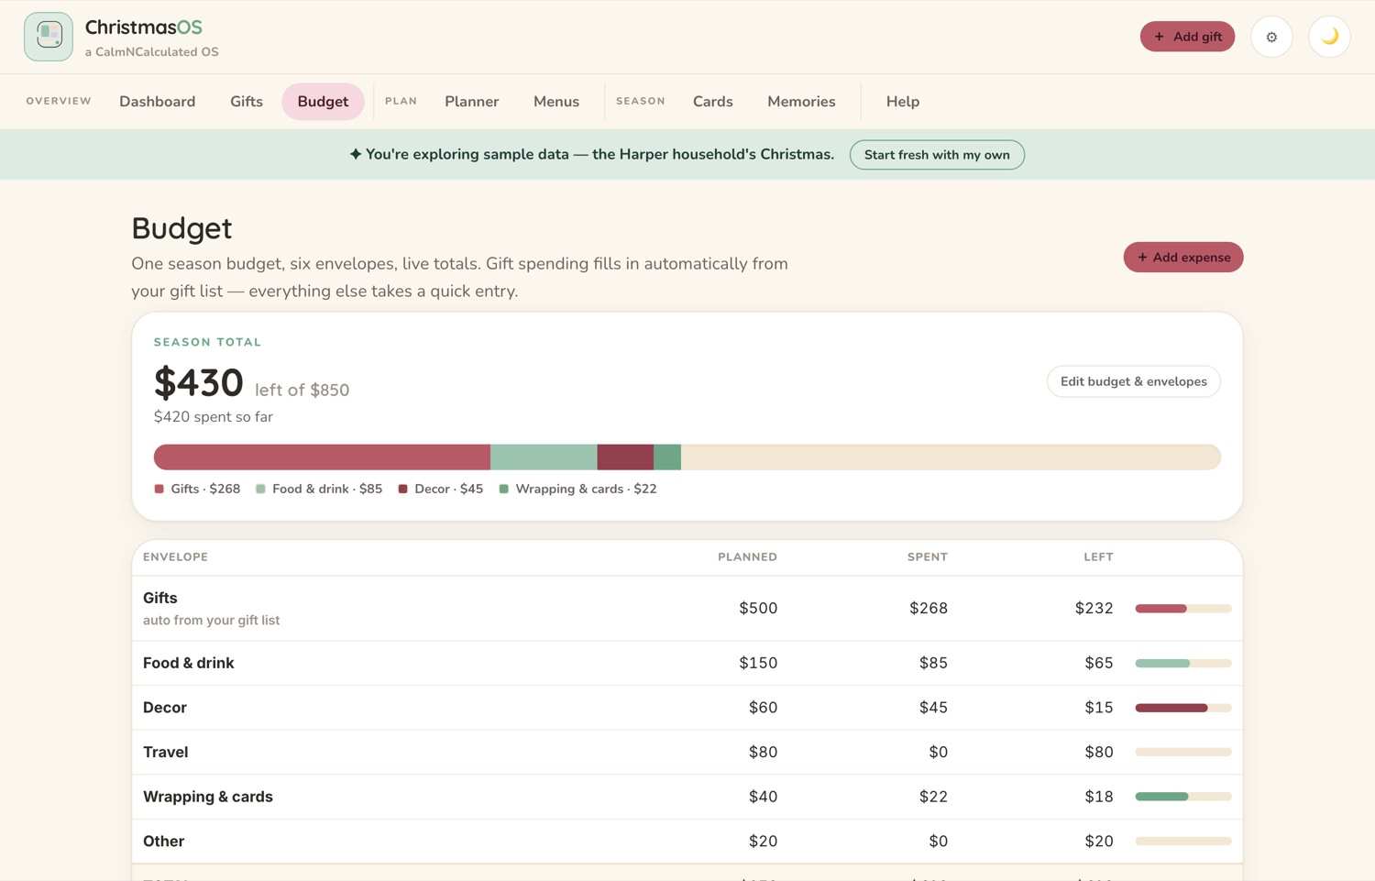Click the ChristmasOS app logo icon
This screenshot has height=881, width=1375.
pos(49,37)
